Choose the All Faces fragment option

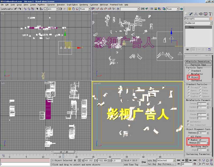[189, 137]
